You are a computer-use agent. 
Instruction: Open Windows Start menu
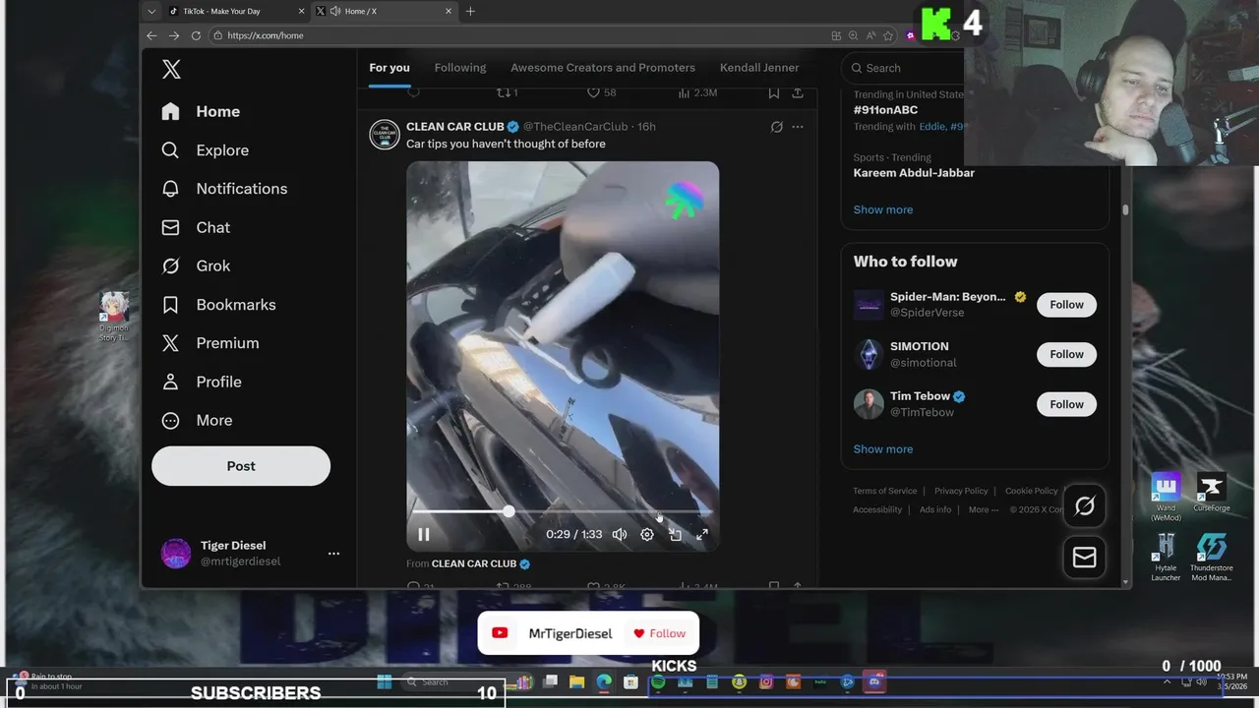coord(385,682)
